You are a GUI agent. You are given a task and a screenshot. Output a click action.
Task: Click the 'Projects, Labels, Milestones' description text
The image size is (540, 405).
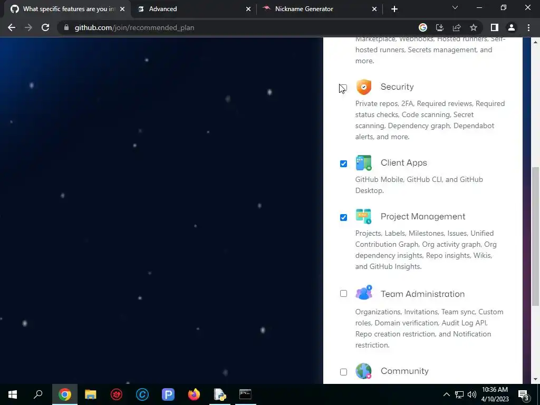click(x=426, y=249)
